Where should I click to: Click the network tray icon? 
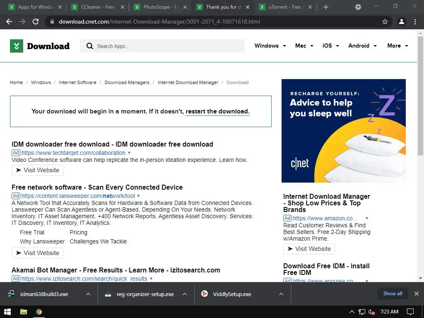click(362, 312)
